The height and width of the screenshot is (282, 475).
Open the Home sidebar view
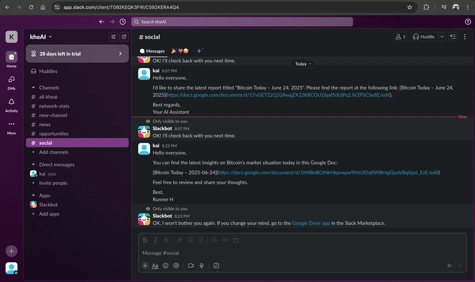[11, 60]
